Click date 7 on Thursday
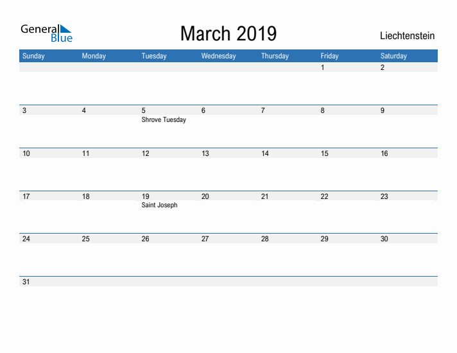Viewport: 457px width, 353px height. point(263,110)
